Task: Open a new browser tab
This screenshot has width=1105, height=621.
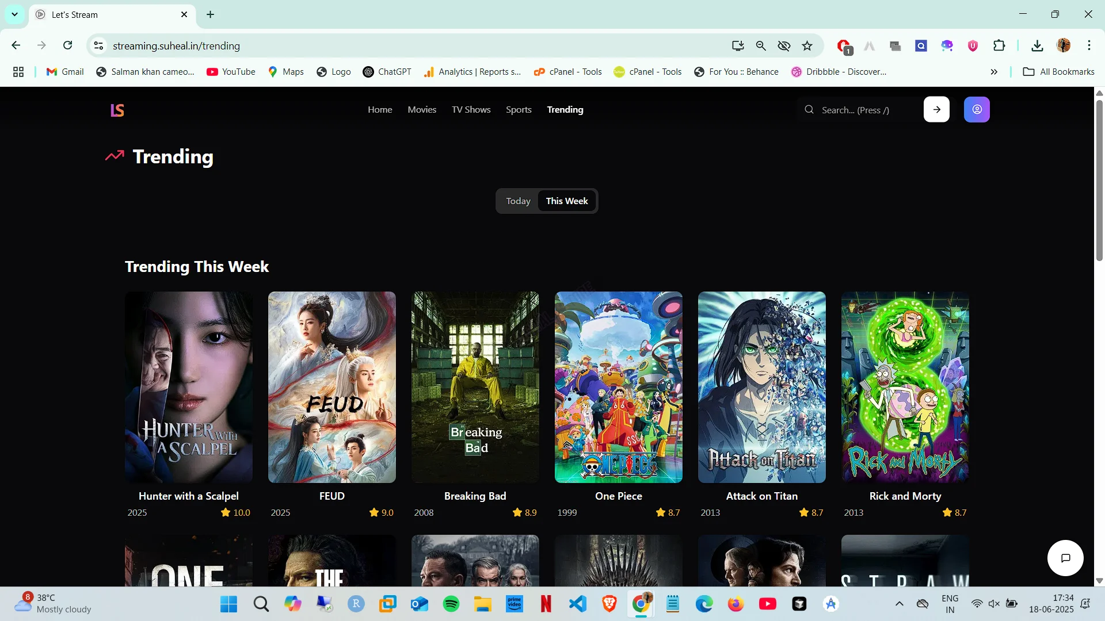Action: [x=211, y=14]
